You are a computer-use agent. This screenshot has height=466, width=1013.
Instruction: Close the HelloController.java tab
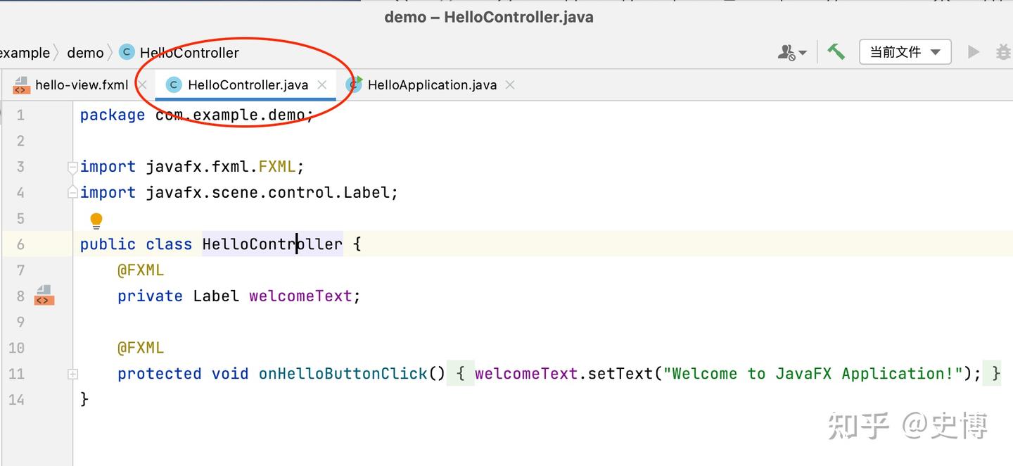[322, 84]
